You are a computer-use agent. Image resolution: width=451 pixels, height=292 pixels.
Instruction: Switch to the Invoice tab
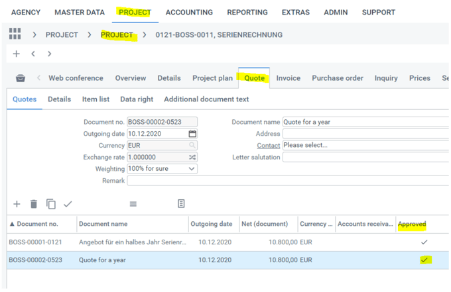pyautogui.click(x=288, y=78)
